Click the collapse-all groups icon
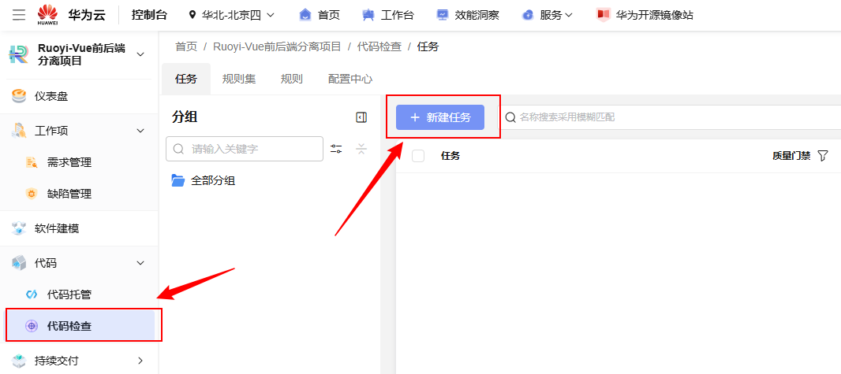841x374 pixels. click(361, 149)
